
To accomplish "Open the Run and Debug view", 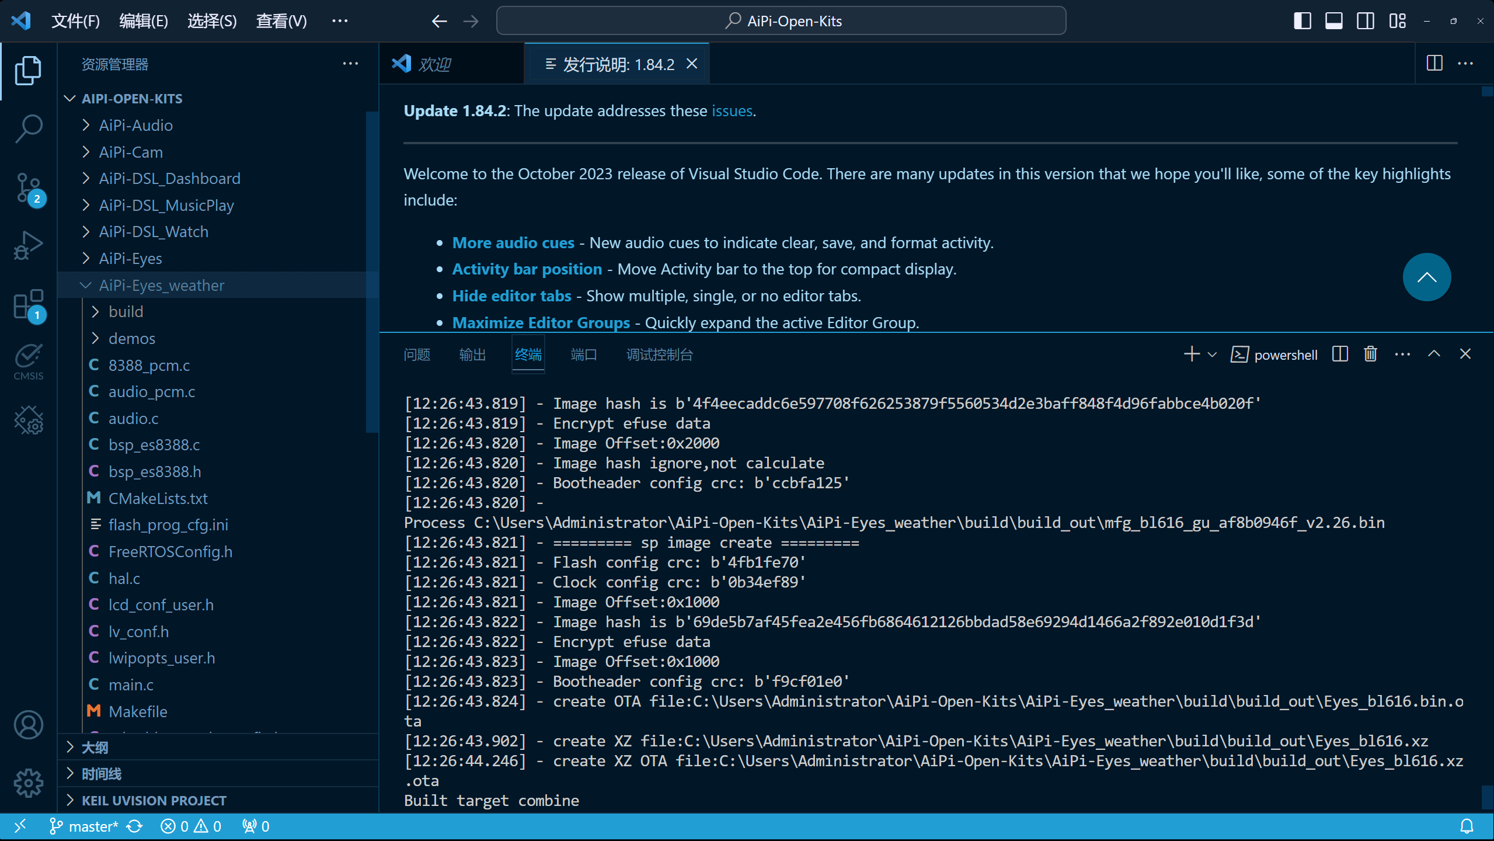I will click(28, 245).
